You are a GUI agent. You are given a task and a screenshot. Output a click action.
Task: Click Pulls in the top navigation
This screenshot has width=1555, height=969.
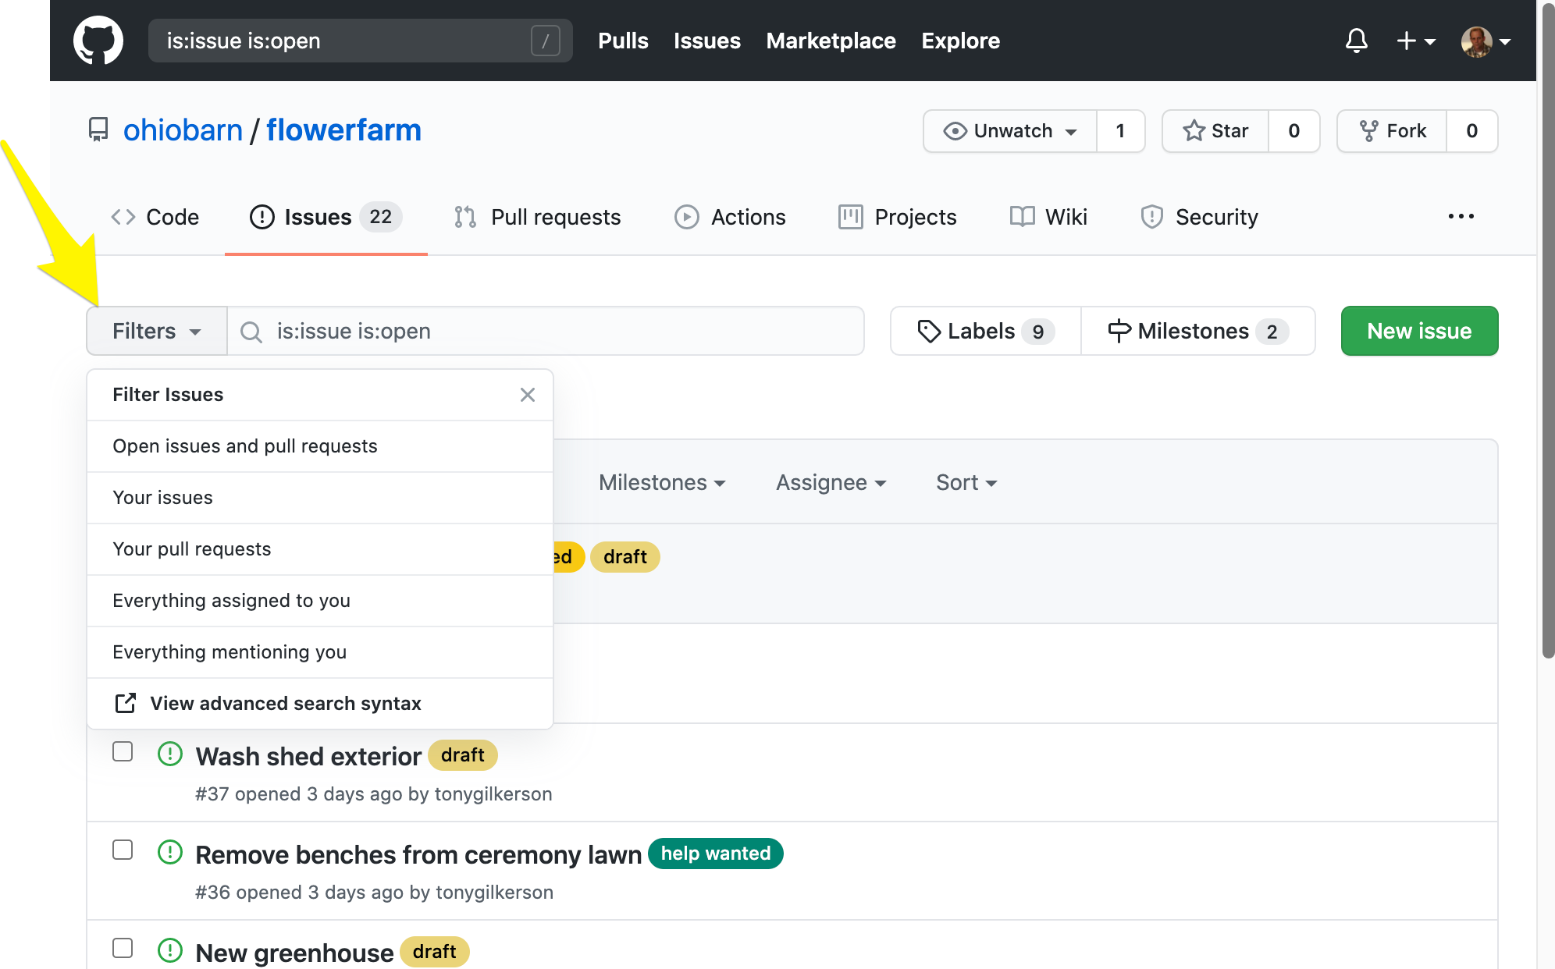tap(623, 41)
